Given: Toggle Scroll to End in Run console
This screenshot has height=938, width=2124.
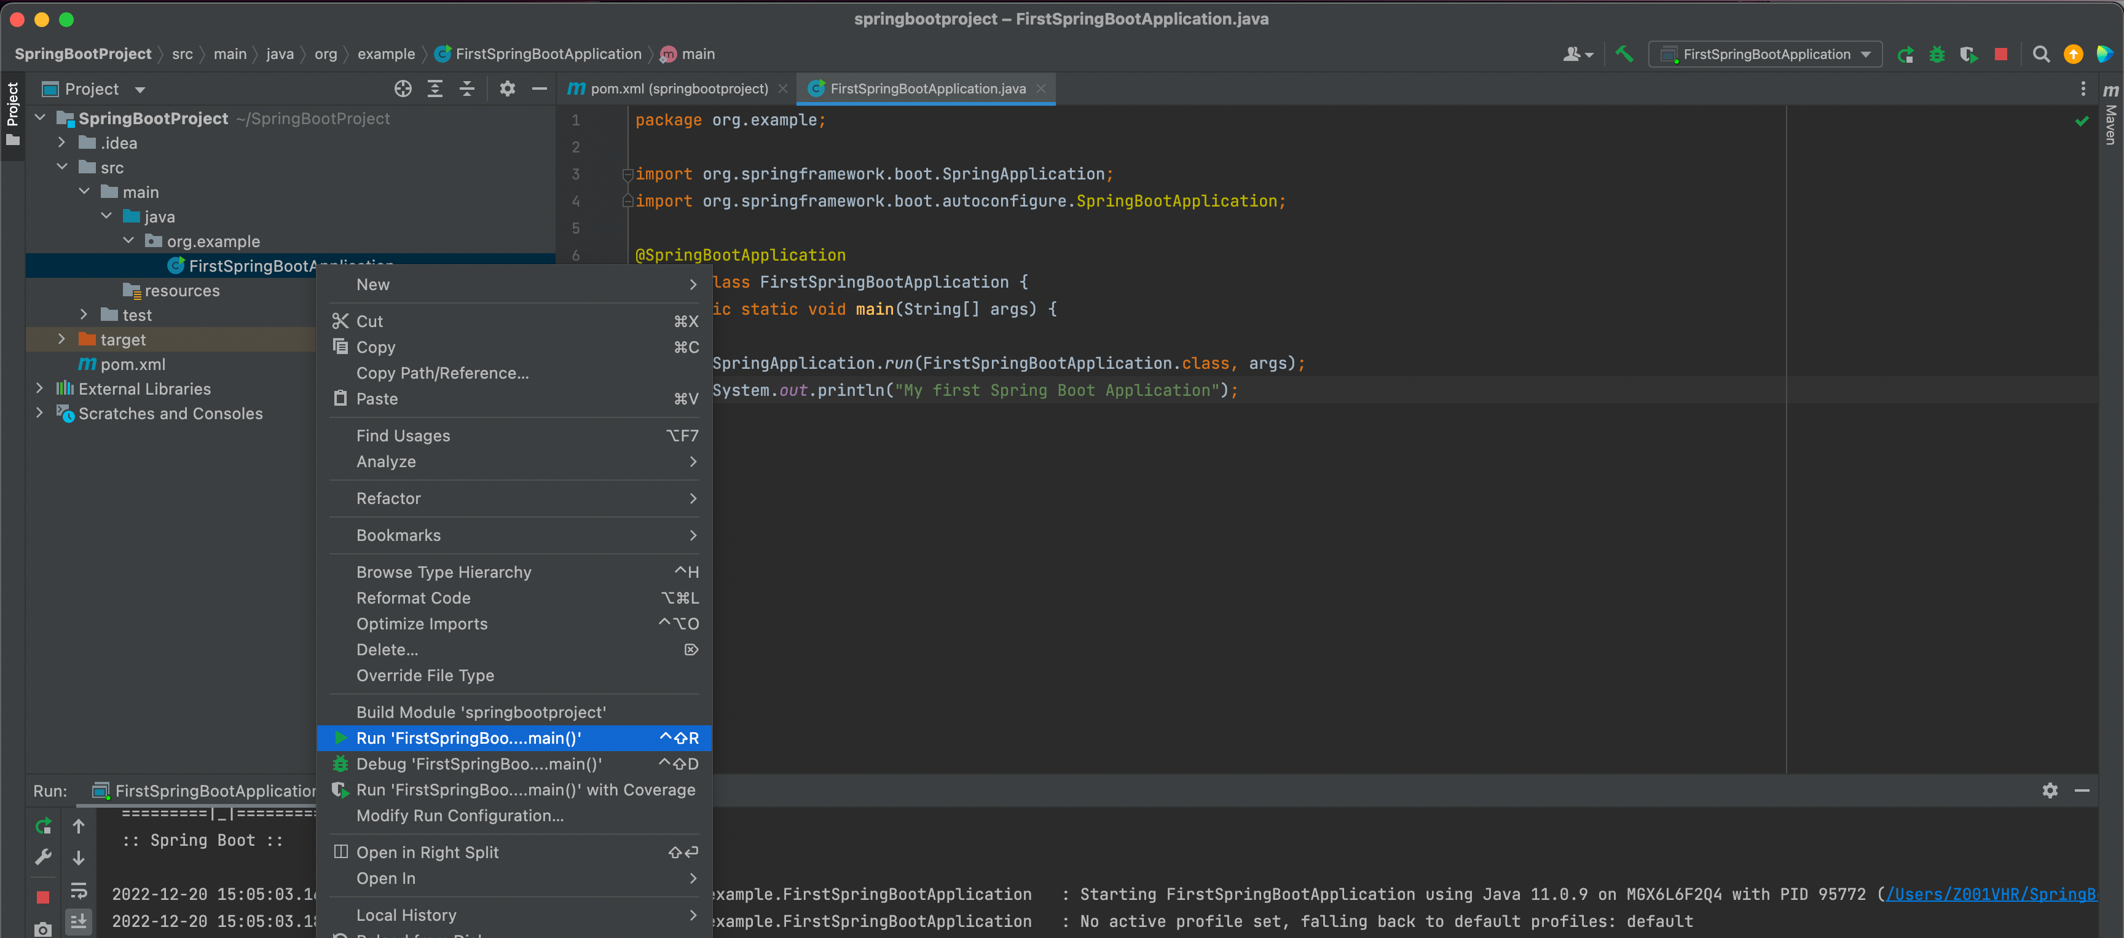Looking at the screenshot, I should pyautogui.click(x=78, y=922).
